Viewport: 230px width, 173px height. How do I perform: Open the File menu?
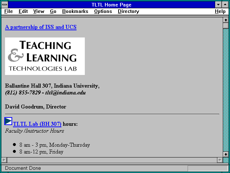pos(9,12)
